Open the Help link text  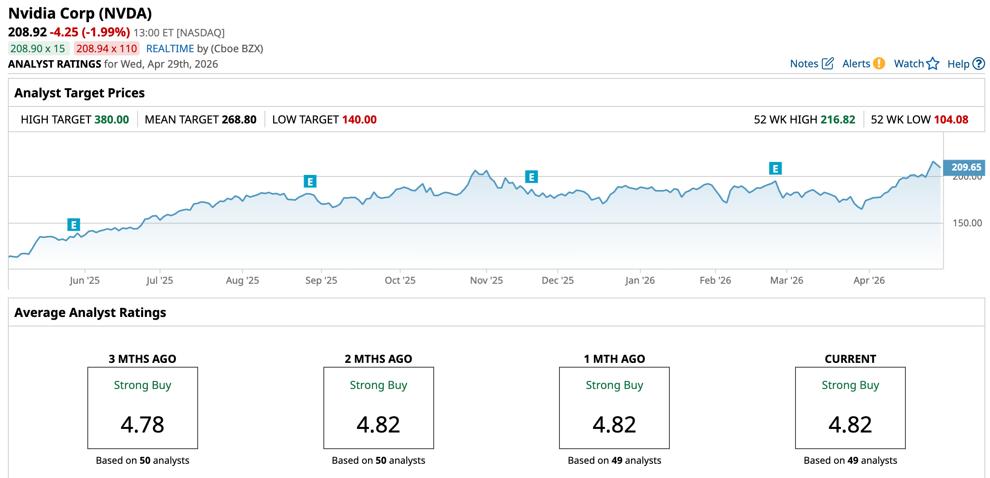tap(958, 64)
